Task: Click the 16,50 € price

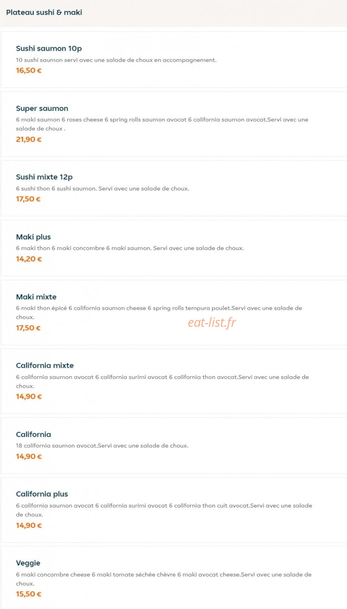Action: pyautogui.click(x=29, y=71)
